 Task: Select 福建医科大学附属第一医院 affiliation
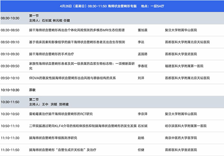184,66
